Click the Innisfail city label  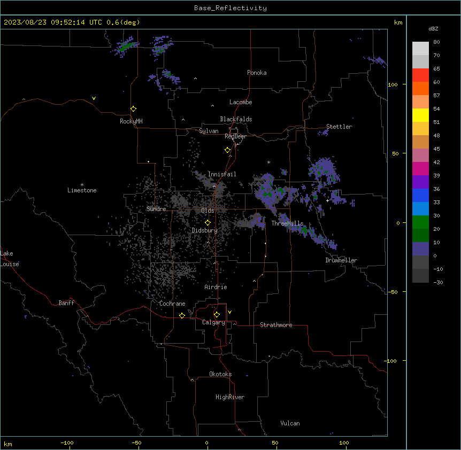click(x=222, y=174)
